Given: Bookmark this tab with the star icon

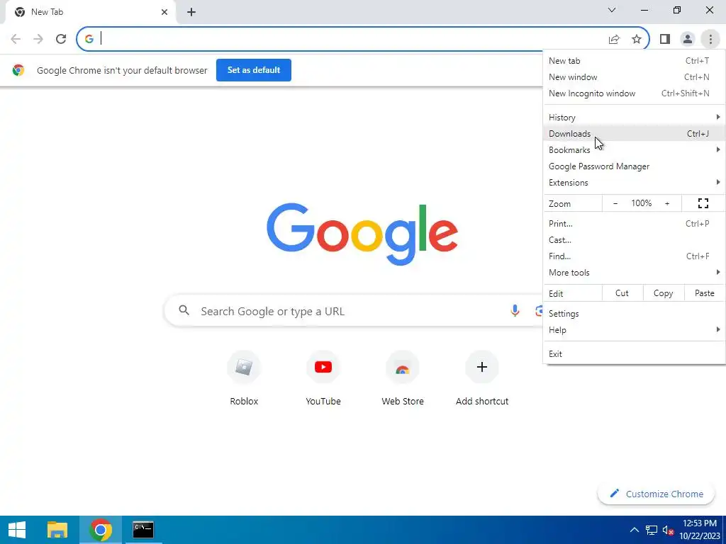Looking at the screenshot, I should pos(637,39).
